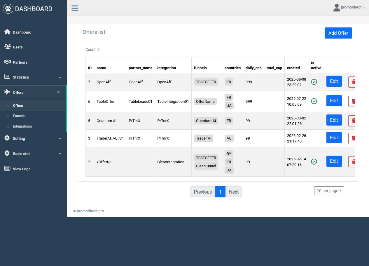Click the hamburger menu icon in the header
This screenshot has width=369, height=266.
tap(75, 8)
